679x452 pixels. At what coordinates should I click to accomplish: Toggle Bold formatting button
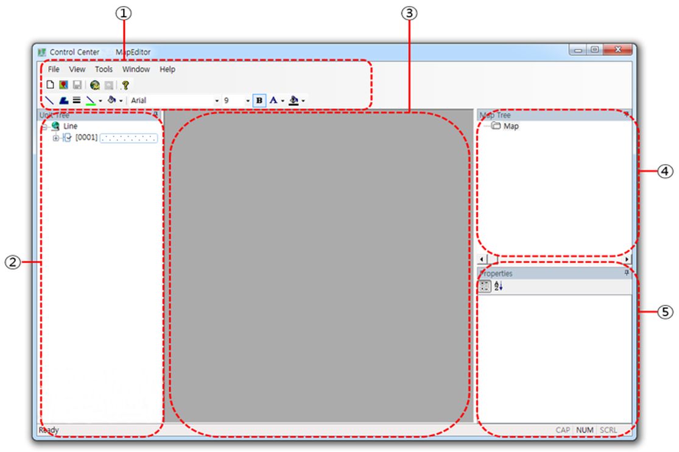pos(259,100)
